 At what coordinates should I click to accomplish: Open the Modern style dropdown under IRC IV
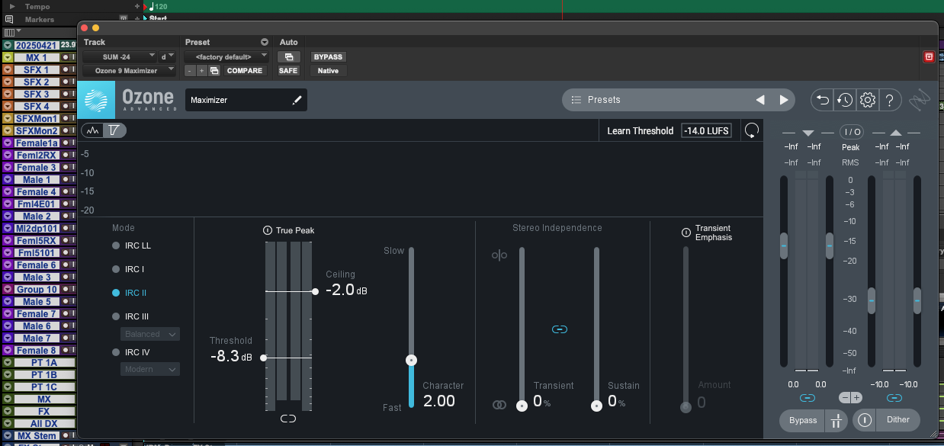(150, 369)
